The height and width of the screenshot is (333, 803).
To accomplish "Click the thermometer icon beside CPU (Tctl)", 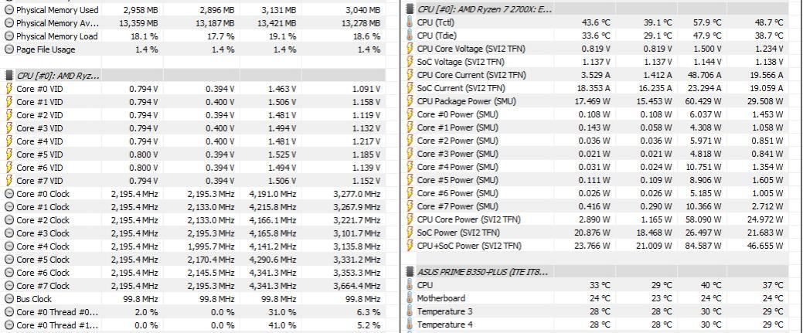I will tap(410, 22).
